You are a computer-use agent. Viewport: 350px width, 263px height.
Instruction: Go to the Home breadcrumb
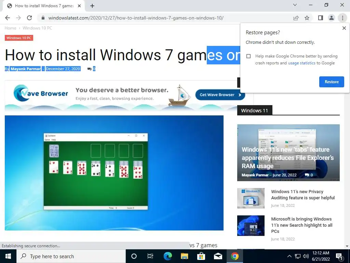click(11, 28)
